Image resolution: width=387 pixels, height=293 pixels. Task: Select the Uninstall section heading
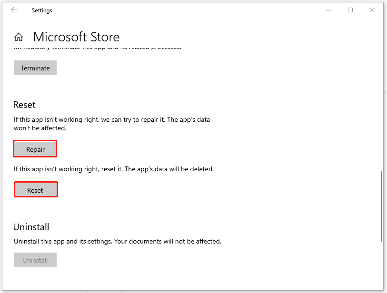coord(31,227)
